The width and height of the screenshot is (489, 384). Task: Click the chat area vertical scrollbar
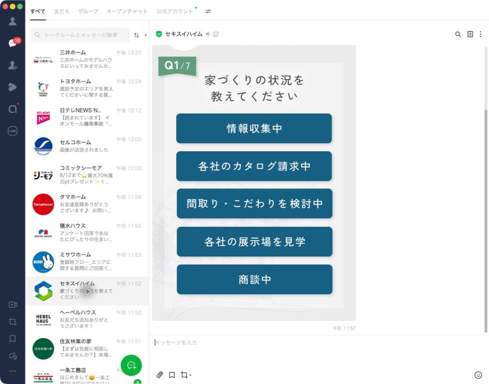pos(486,221)
